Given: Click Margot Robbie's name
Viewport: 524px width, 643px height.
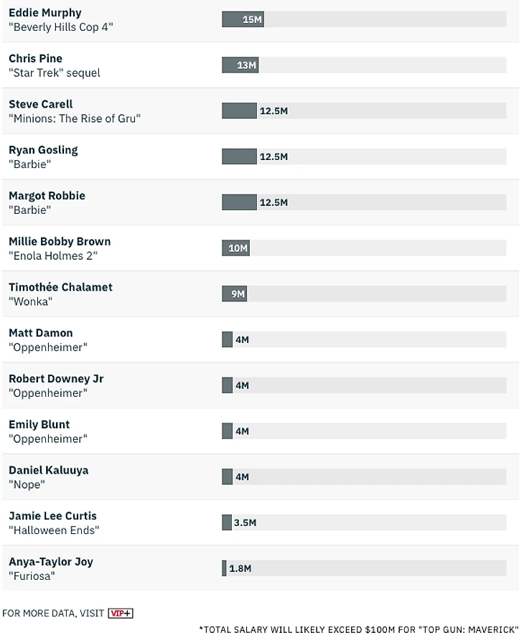Looking at the screenshot, I should pos(47,196).
